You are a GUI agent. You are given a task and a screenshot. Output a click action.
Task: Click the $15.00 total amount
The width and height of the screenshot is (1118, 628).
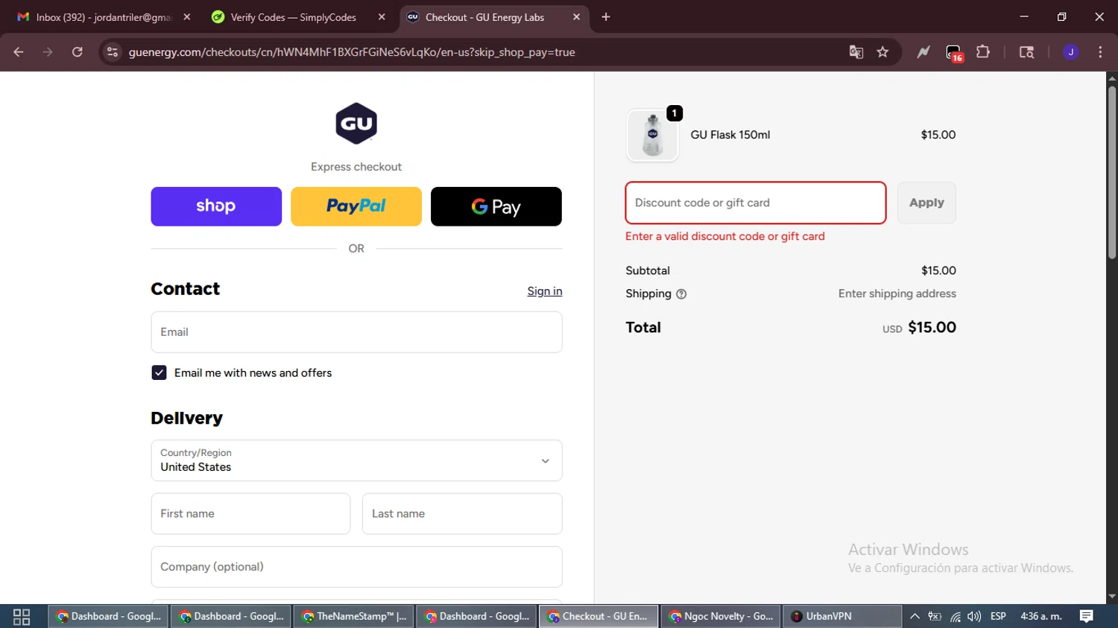pos(932,328)
